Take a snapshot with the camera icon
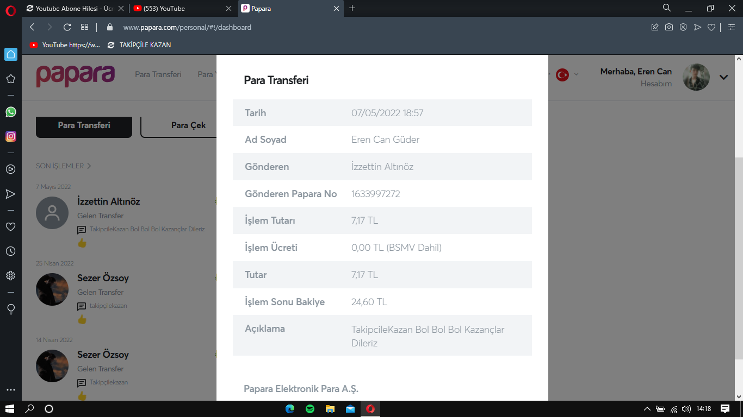Screen dimensions: 743x417 click(x=669, y=27)
